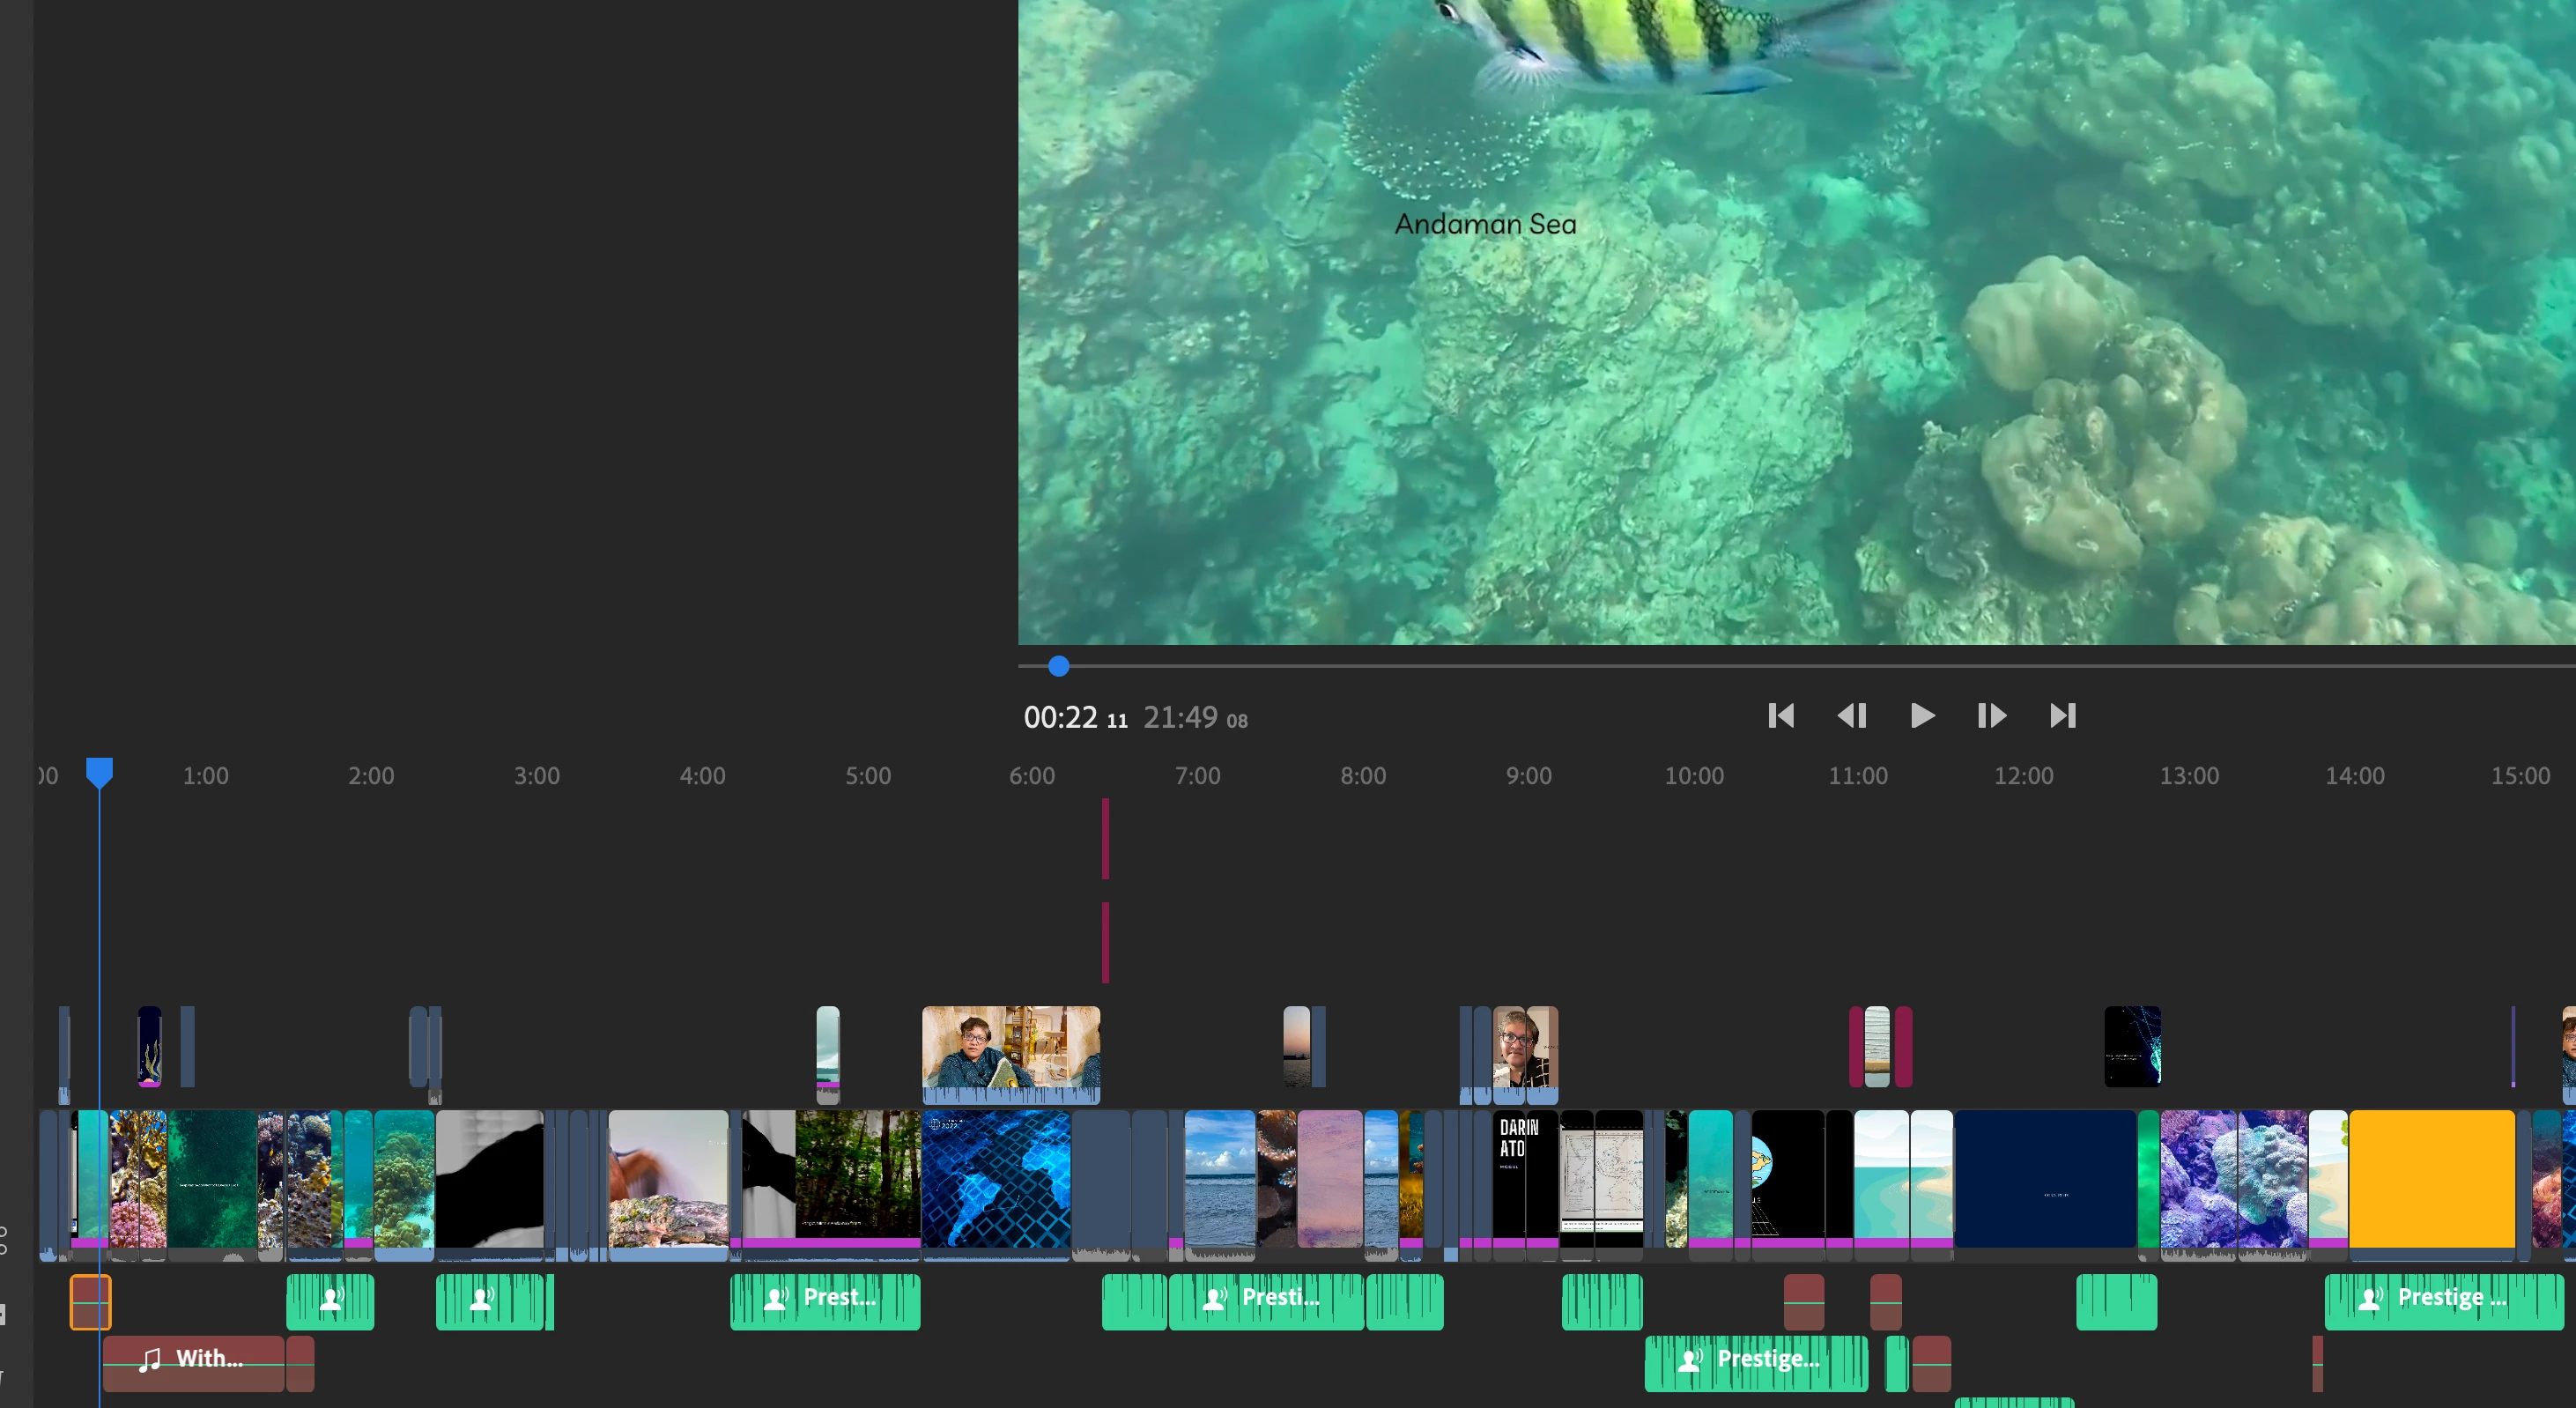
Task: Step forward one frame
Action: 1991,716
